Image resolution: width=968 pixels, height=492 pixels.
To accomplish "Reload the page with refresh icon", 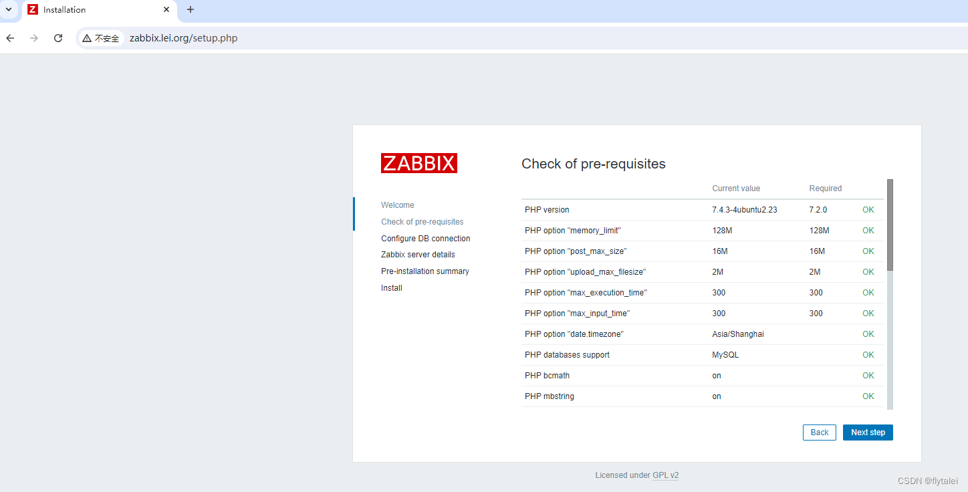I will [x=58, y=38].
